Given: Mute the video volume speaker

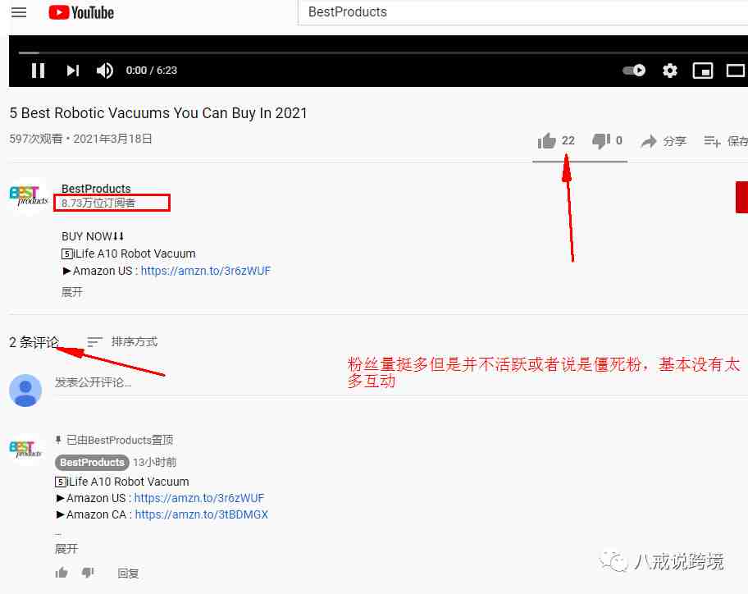Looking at the screenshot, I should (x=104, y=71).
